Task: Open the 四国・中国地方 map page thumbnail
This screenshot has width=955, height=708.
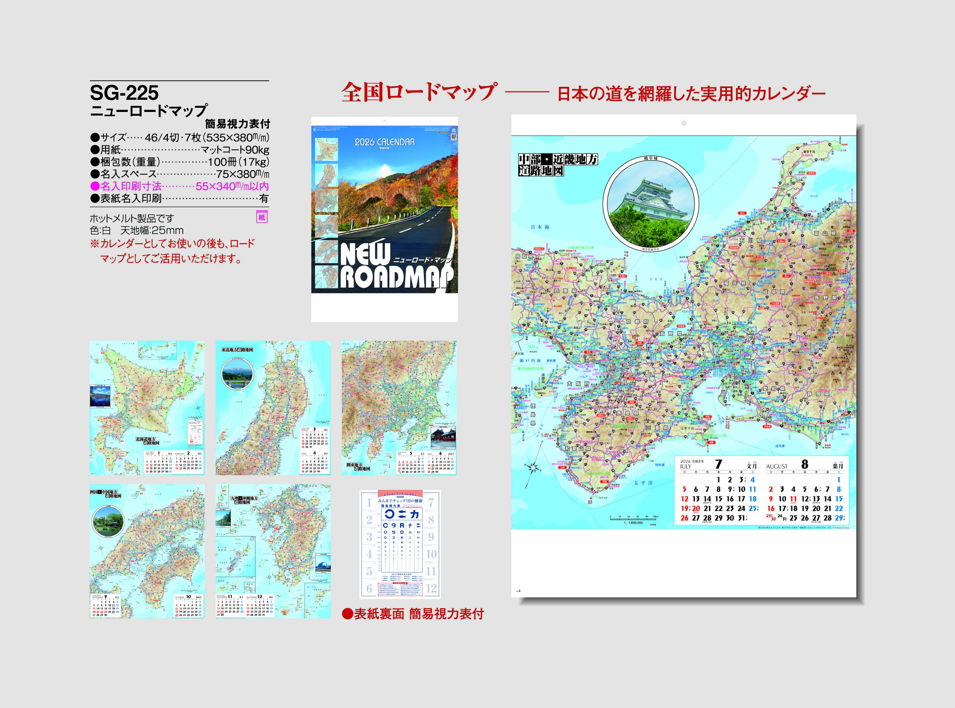Action: tap(147, 551)
